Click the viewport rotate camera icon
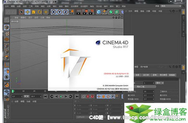188x123 pixels. click(119, 17)
